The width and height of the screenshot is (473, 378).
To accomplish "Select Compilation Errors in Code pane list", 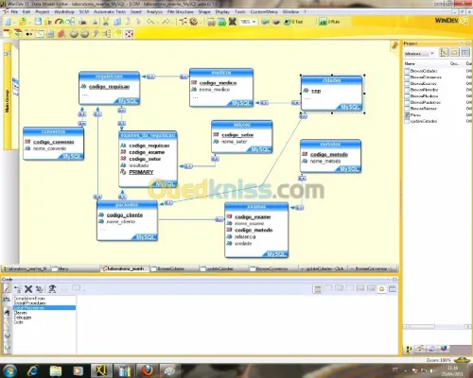I will pyautogui.click(x=29, y=299).
